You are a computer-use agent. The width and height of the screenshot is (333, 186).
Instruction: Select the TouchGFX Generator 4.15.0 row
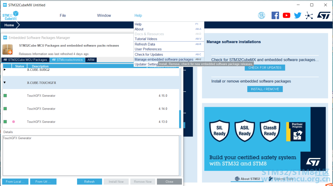coord(91,96)
